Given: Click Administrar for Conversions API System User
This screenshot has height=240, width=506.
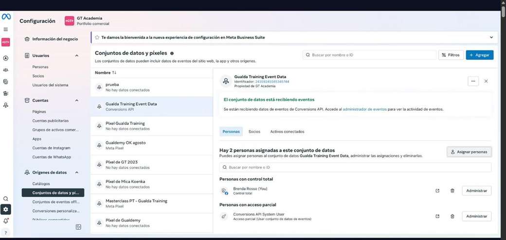Looking at the screenshot, I should pyautogui.click(x=477, y=217).
